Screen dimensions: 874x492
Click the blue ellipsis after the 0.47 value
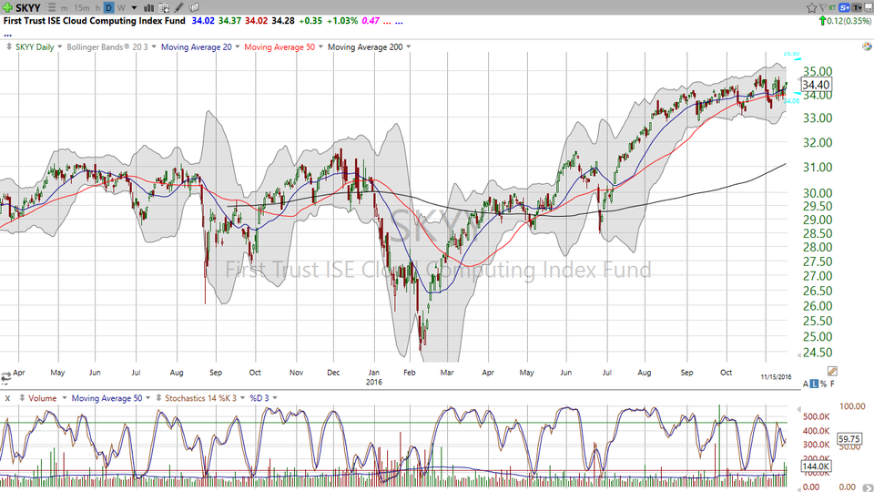click(399, 21)
